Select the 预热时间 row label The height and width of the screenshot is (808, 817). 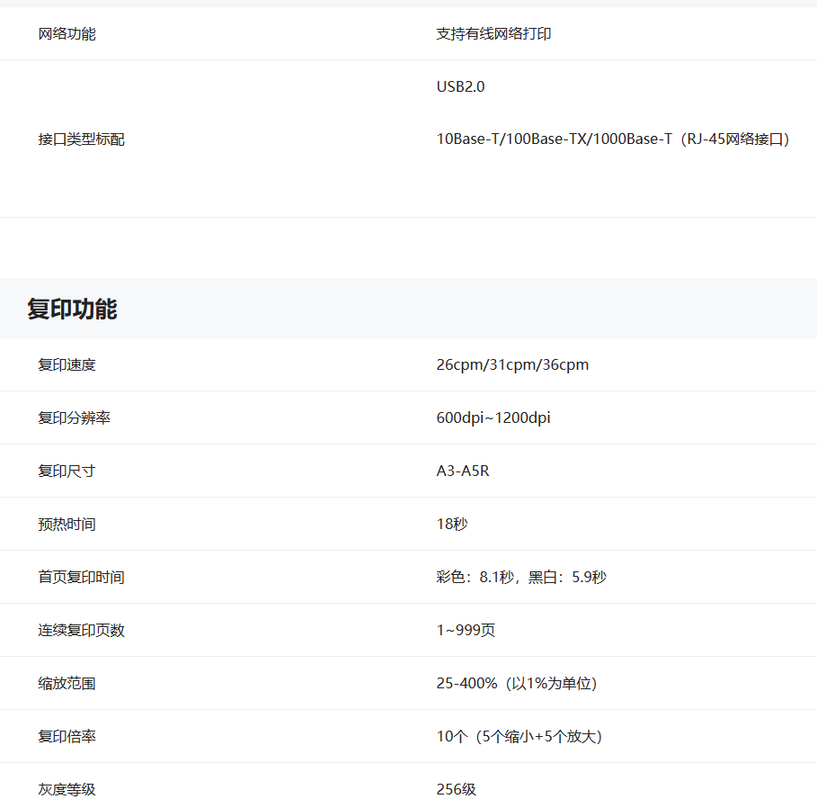coord(67,525)
